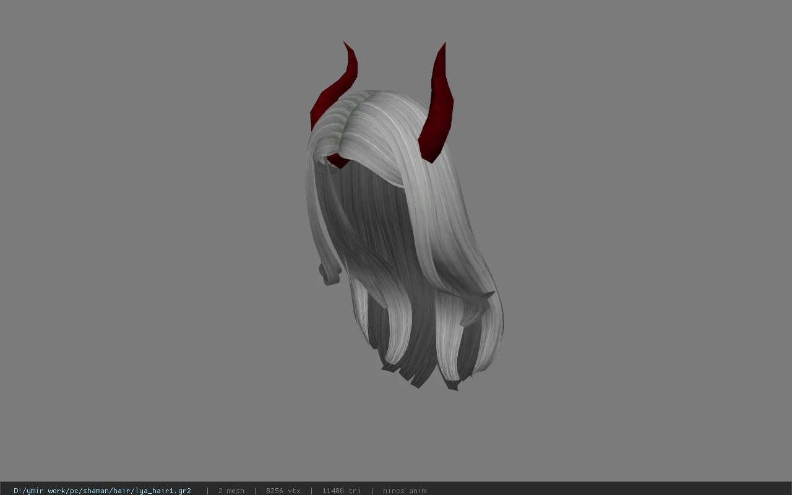This screenshot has height=495, width=792.
Task: Click the '8256 vtx' vertex count
Action: point(283,491)
